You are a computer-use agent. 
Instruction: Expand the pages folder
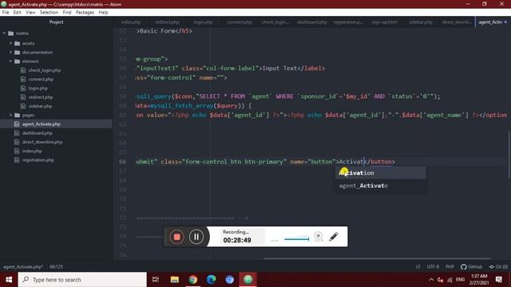click(x=10, y=115)
